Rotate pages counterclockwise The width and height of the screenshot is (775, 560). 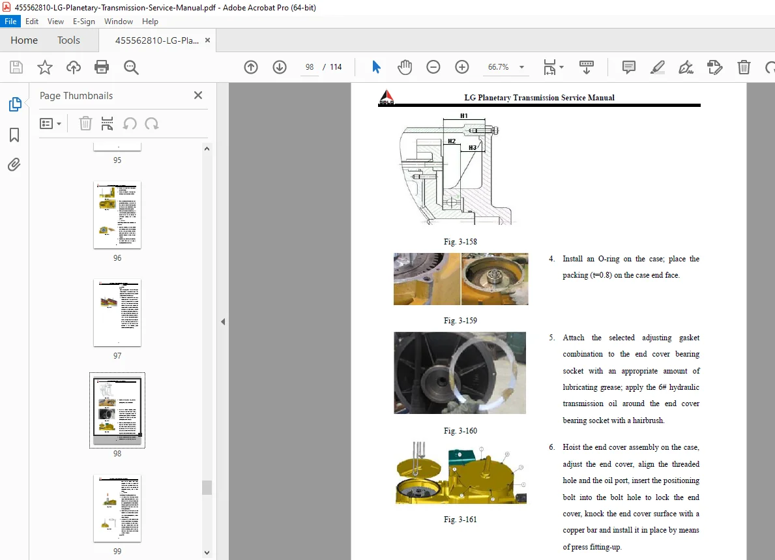pyautogui.click(x=130, y=124)
